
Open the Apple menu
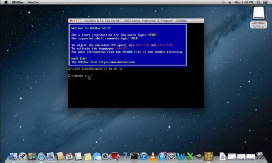coord(6,2)
